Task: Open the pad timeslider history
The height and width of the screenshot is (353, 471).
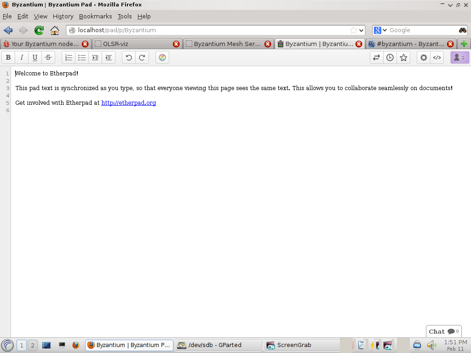Action: point(390,57)
